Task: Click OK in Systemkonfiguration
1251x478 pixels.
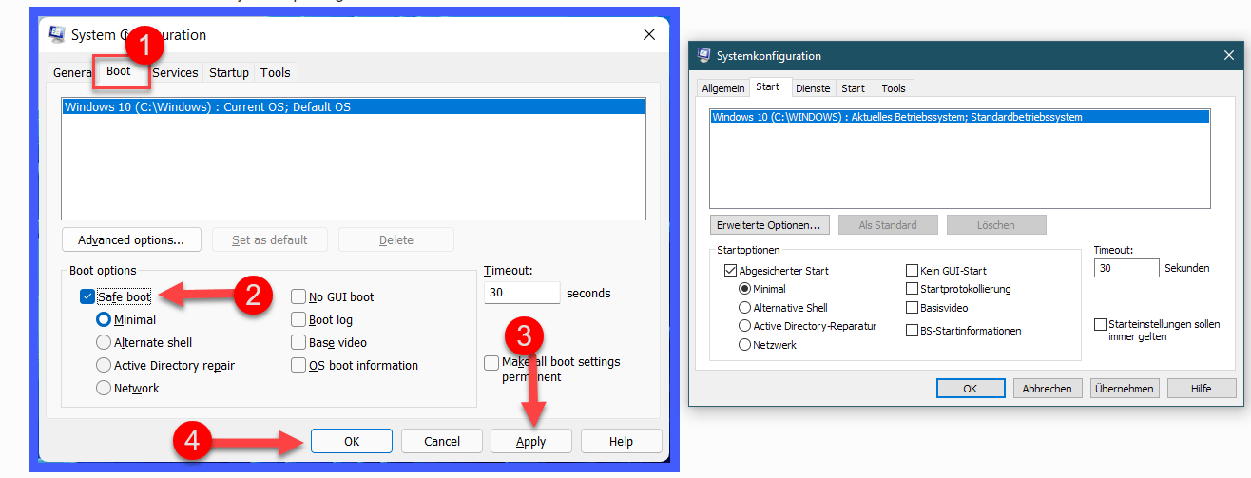Action: point(971,389)
